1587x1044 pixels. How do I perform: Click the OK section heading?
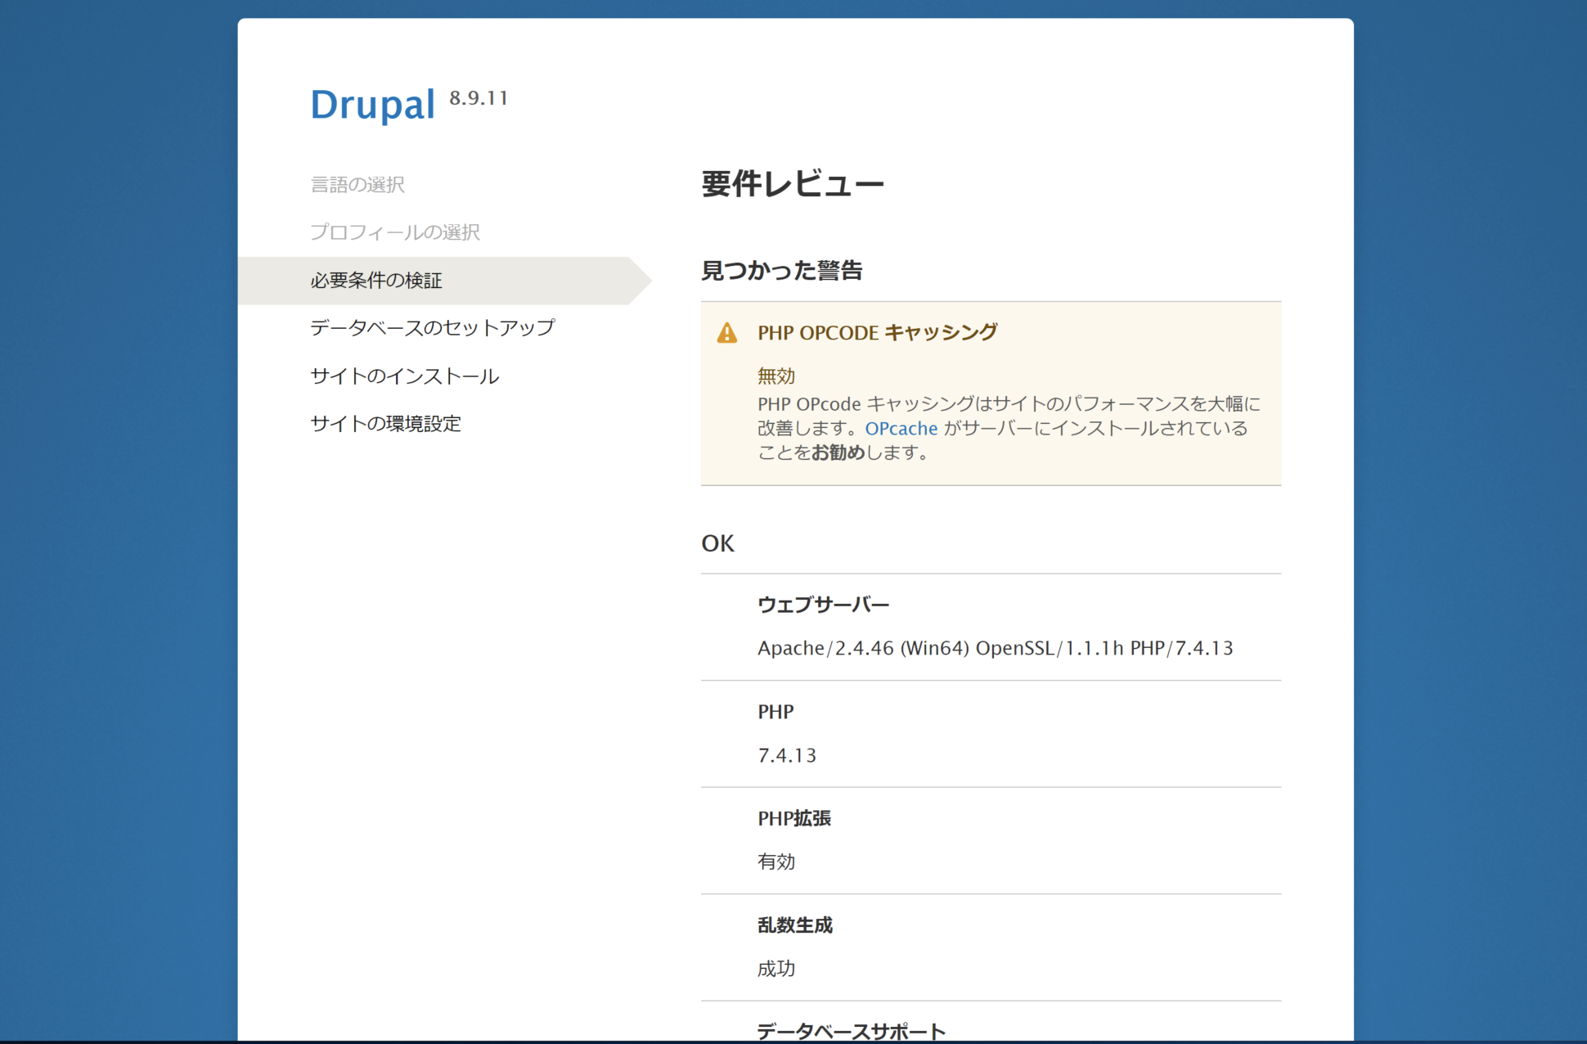point(717,543)
